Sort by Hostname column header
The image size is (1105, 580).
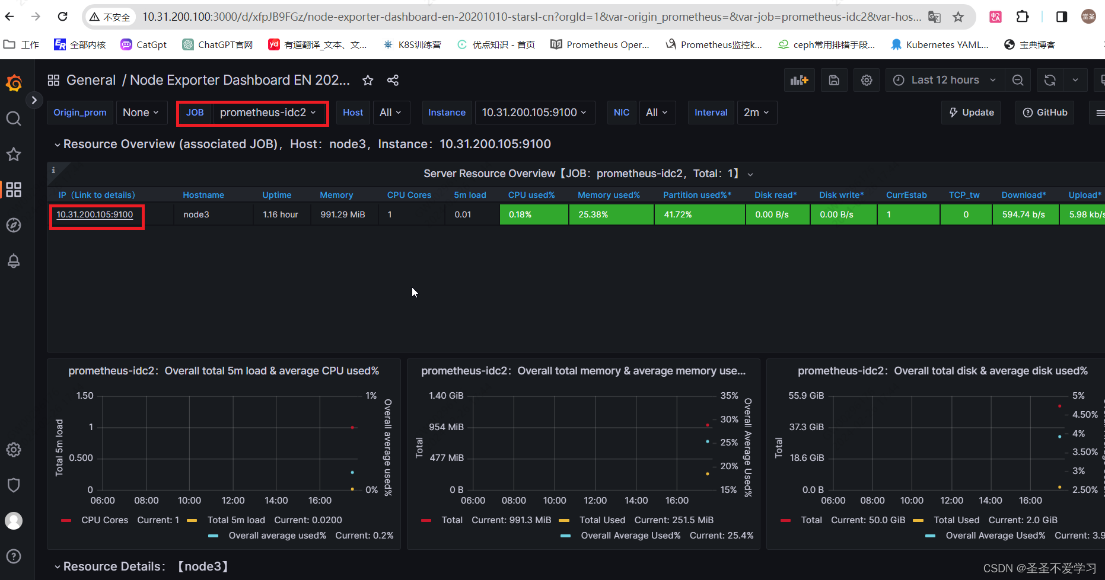pyautogui.click(x=203, y=195)
